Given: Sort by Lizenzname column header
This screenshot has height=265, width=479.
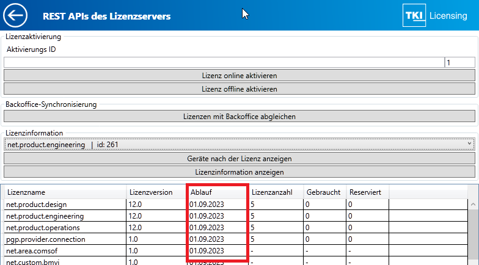Looking at the screenshot, I should coord(65,192).
